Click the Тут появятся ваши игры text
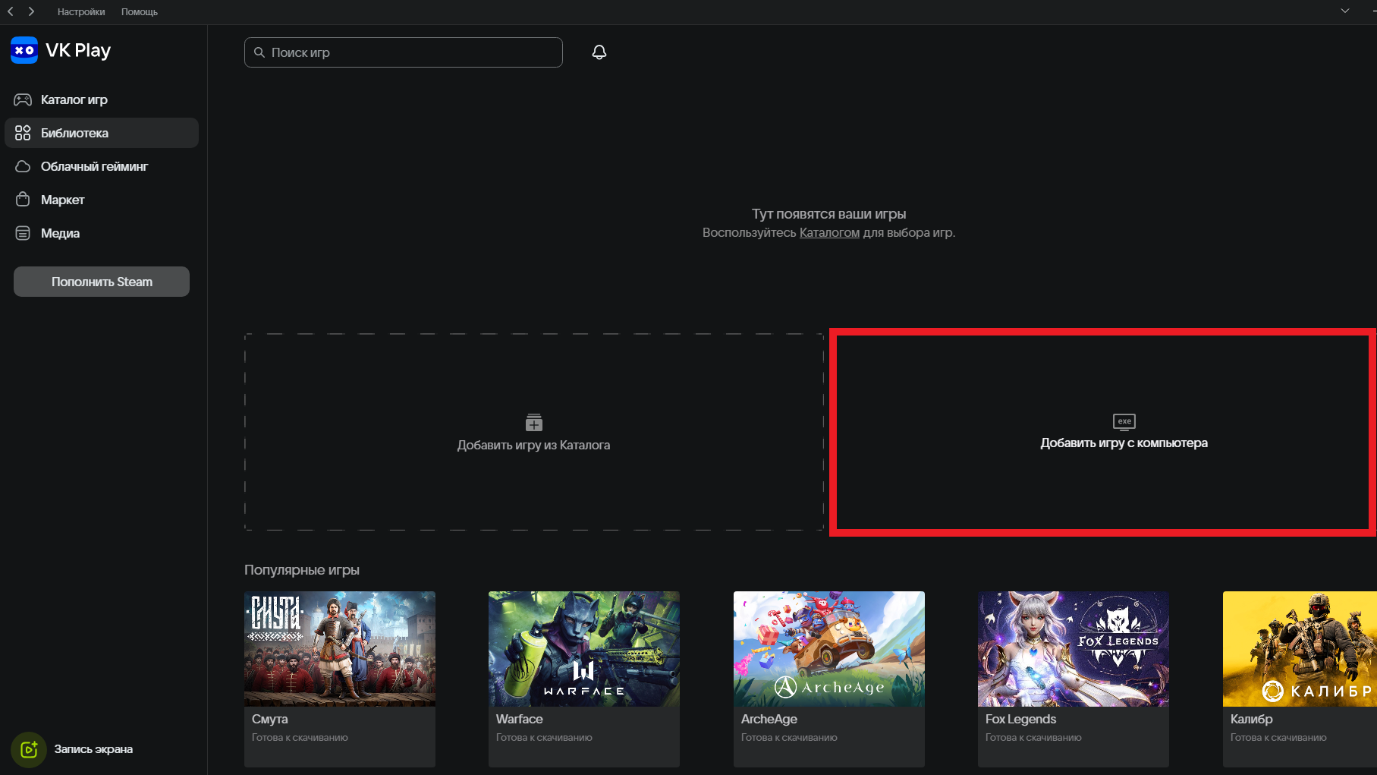This screenshot has height=775, width=1377. coord(829,214)
